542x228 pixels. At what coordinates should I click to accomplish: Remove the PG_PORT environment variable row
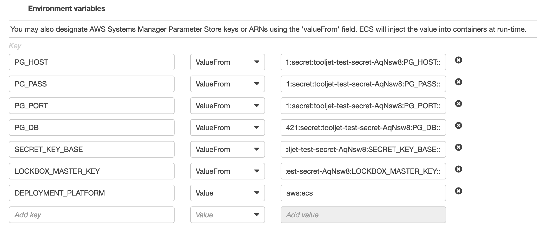[459, 104]
